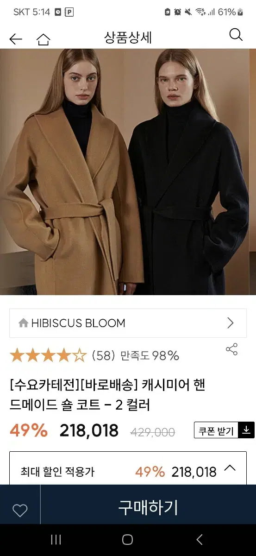Tap the back arrow icon
The image size is (256, 556).
coord(15,39)
